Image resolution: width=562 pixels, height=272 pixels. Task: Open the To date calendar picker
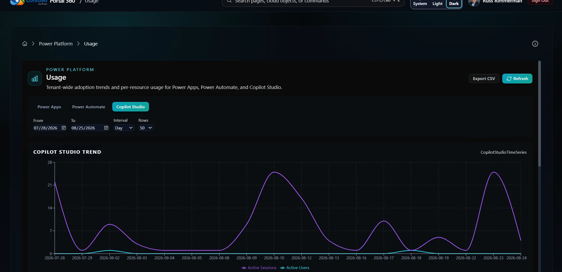click(x=106, y=128)
